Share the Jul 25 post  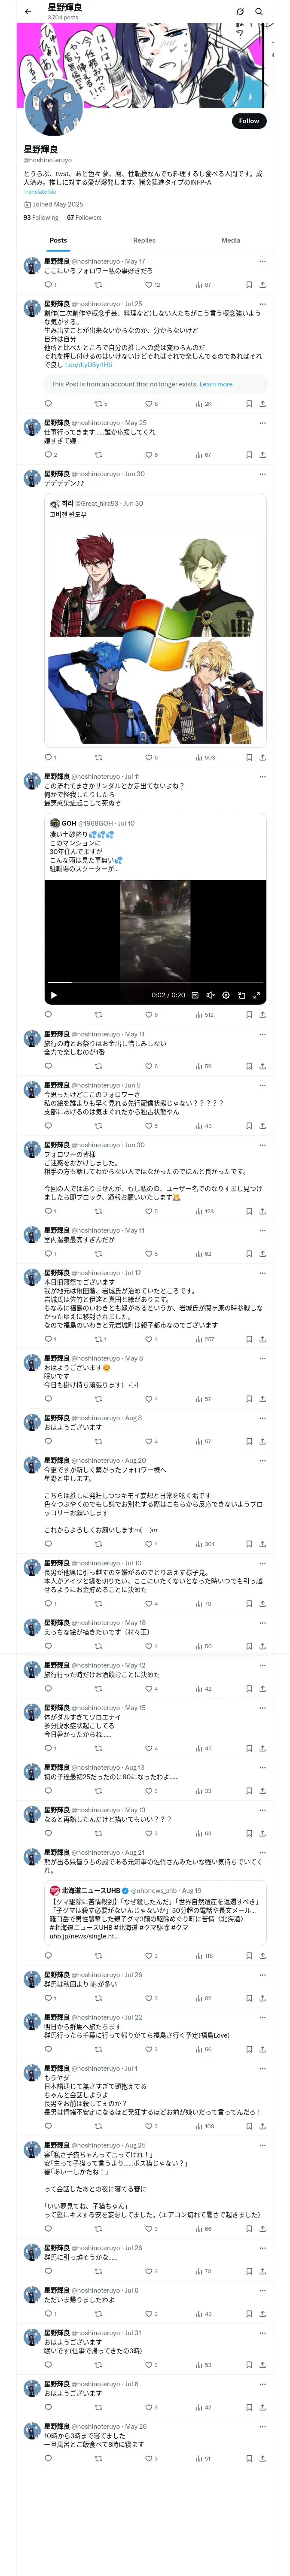click(262, 404)
